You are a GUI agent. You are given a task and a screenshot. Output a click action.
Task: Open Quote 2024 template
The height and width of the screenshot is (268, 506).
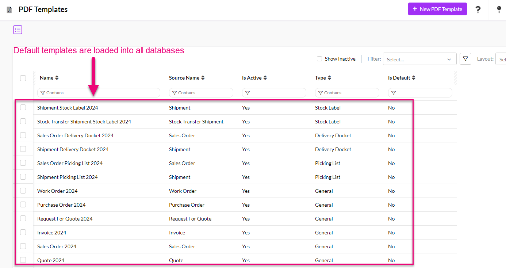(51, 260)
